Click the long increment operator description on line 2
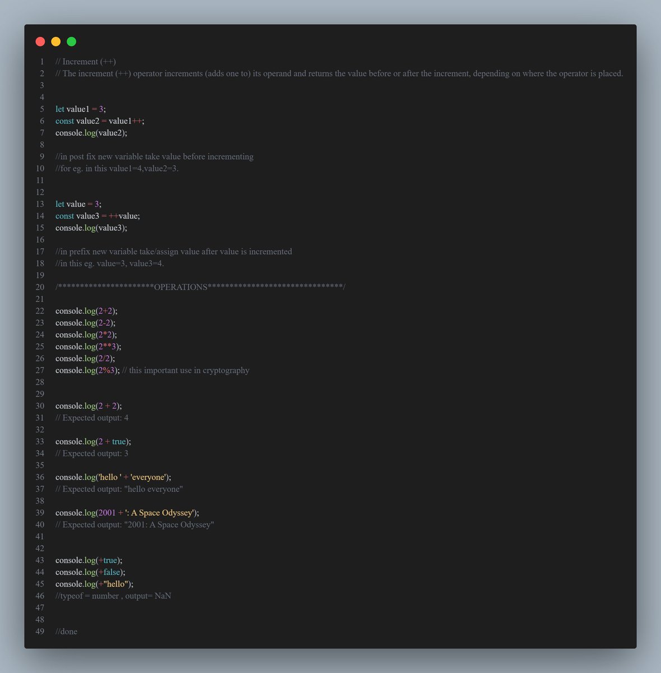This screenshot has height=673, width=661. (x=339, y=73)
